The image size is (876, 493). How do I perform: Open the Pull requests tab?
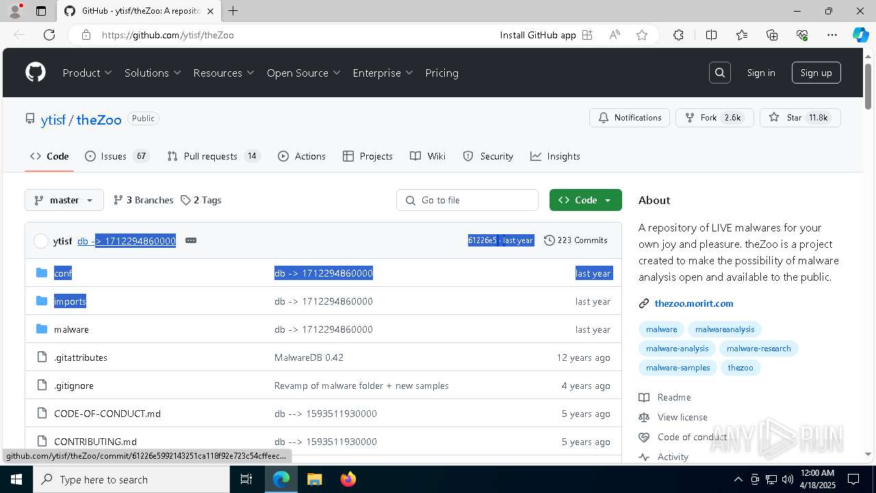click(213, 156)
